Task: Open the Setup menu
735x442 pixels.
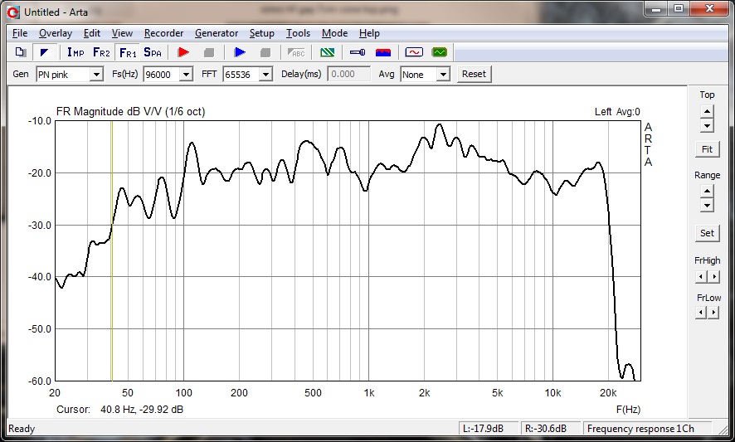Action: tap(261, 33)
